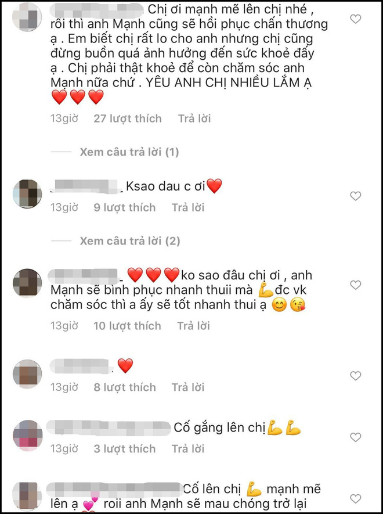Tap heart on 'Ksao dau c ơi' comment
Image resolution: width=383 pixels, height=514 pixels.
coord(356,196)
